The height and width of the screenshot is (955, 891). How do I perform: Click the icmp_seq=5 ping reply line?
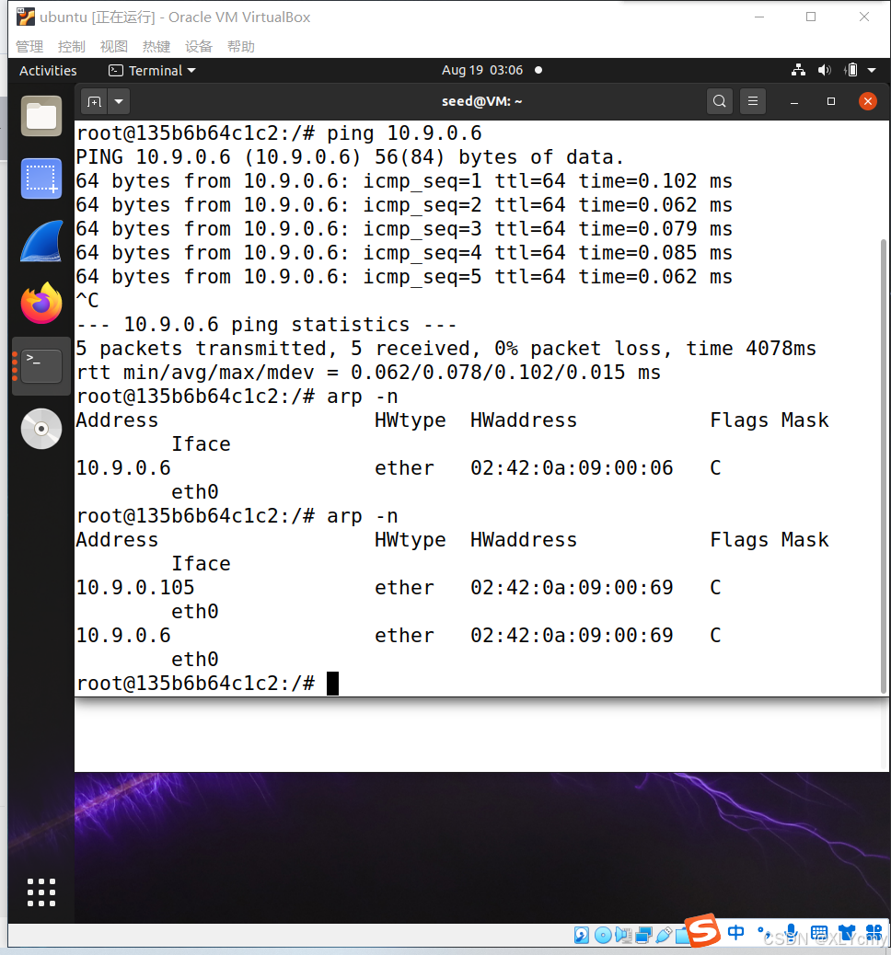point(404,277)
